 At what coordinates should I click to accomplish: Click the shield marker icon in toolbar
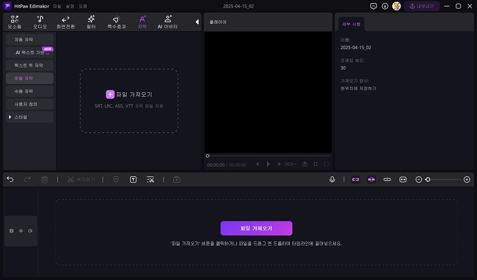(116, 179)
